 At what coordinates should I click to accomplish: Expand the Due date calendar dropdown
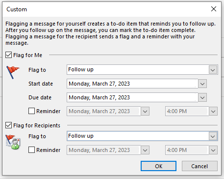coord(202,97)
